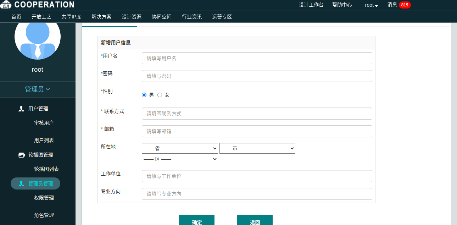Open 权限管理 in the sidebar
The height and width of the screenshot is (225, 457).
pos(44,198)
